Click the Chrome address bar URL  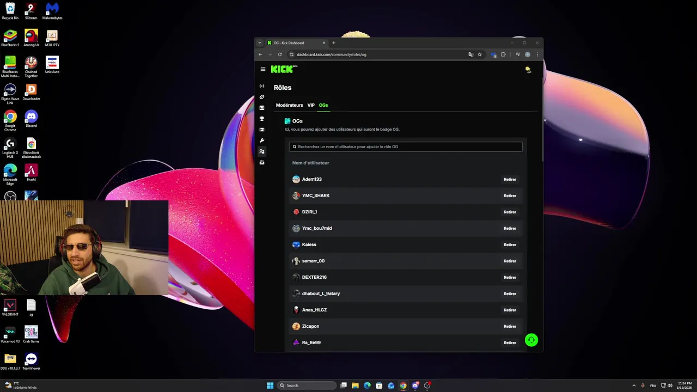[x=332, y=54]
